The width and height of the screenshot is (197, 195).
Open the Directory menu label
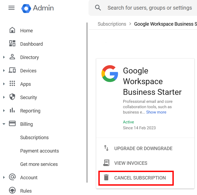(29, 57)
